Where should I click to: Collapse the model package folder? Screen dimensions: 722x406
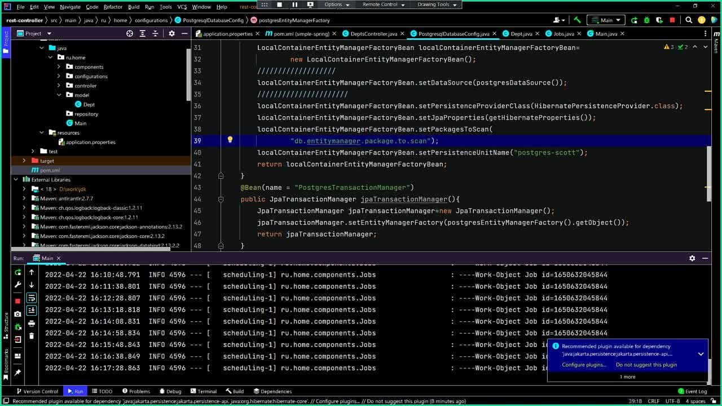59,95
